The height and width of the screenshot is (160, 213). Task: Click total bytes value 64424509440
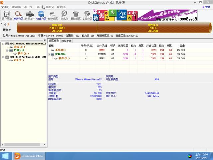pyautogui.click(x=152, y=93)
